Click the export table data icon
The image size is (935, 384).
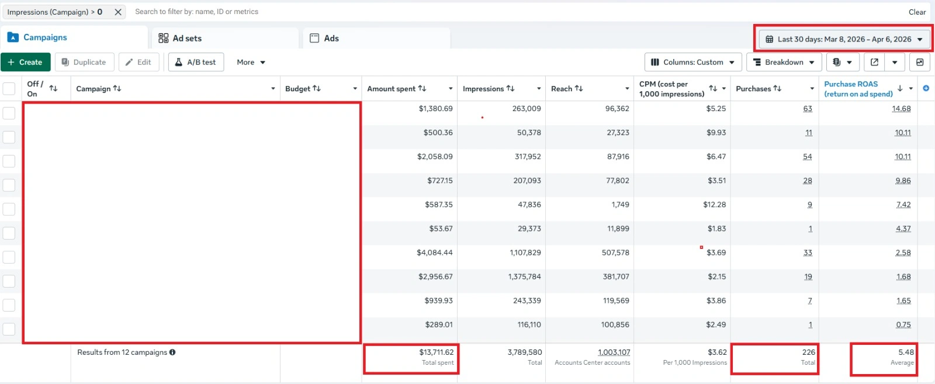(874, 62)
